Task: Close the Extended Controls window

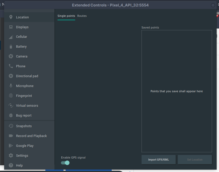Action: [213, 5]
